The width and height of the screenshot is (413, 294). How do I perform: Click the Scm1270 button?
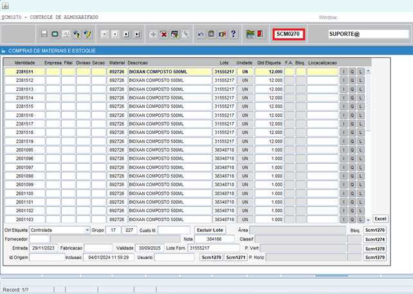[x=212, y=257]
